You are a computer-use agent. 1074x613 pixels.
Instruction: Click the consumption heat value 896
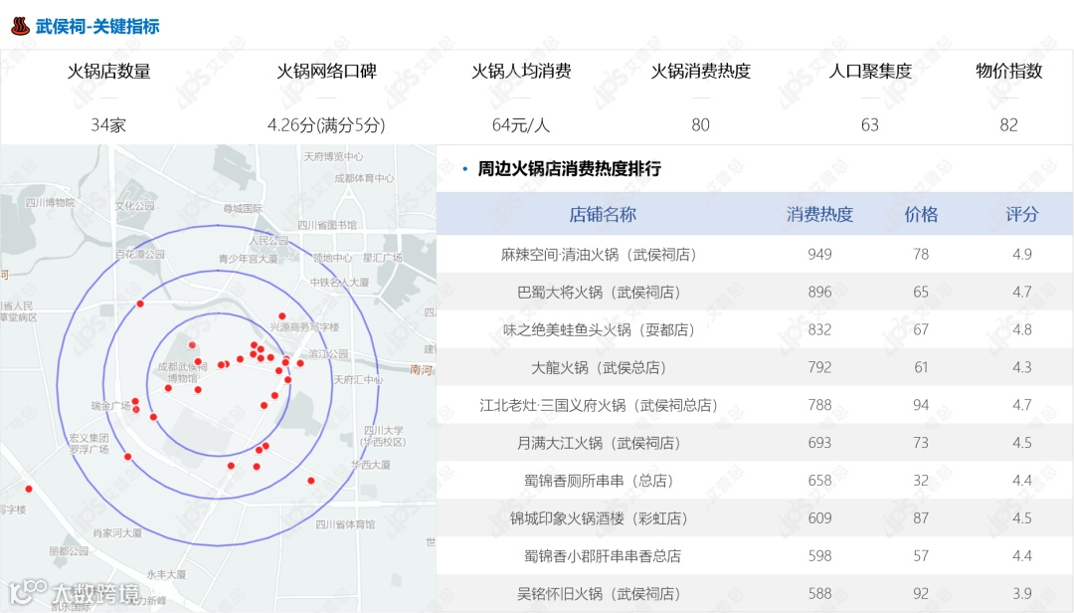tap(819, 293)
